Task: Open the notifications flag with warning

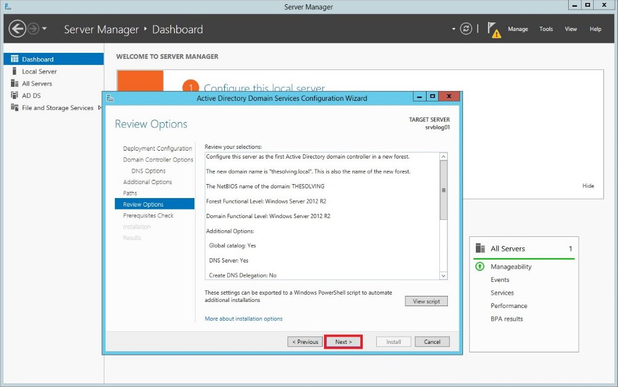Action: [x=493, y=30]
